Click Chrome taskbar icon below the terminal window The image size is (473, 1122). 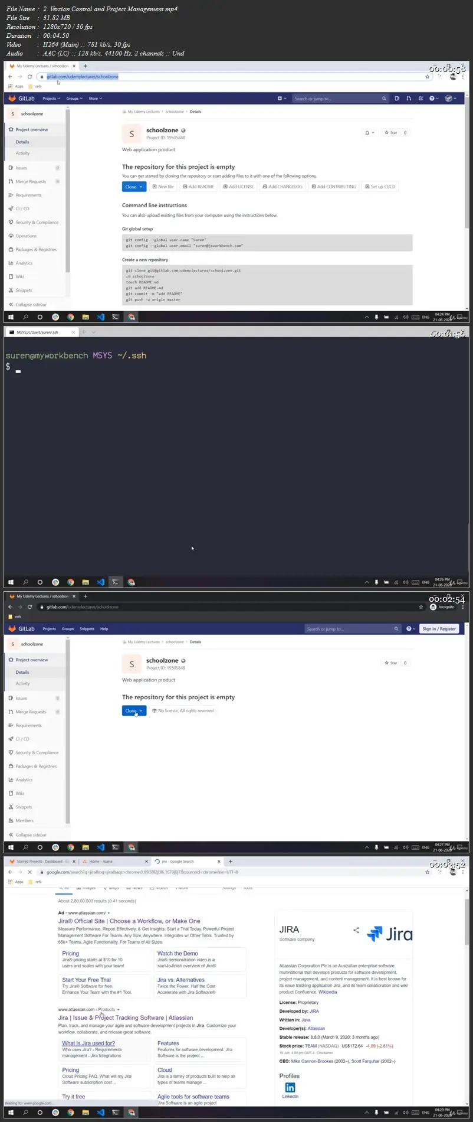[70, 582]
